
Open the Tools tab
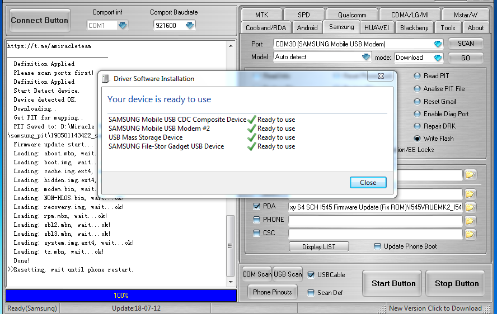(448, 28)
